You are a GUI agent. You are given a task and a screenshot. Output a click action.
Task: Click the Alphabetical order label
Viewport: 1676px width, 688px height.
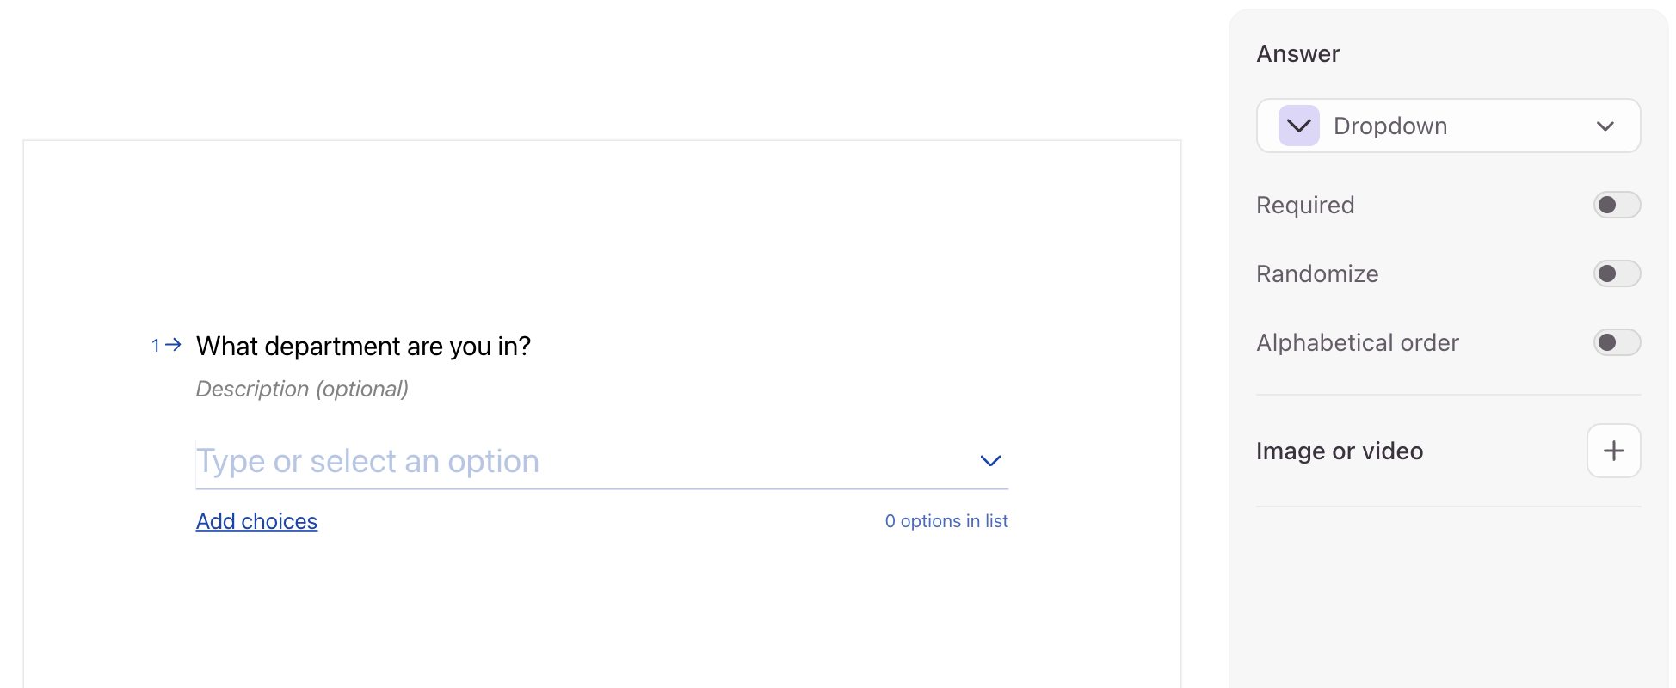(x=1358, y=342)
